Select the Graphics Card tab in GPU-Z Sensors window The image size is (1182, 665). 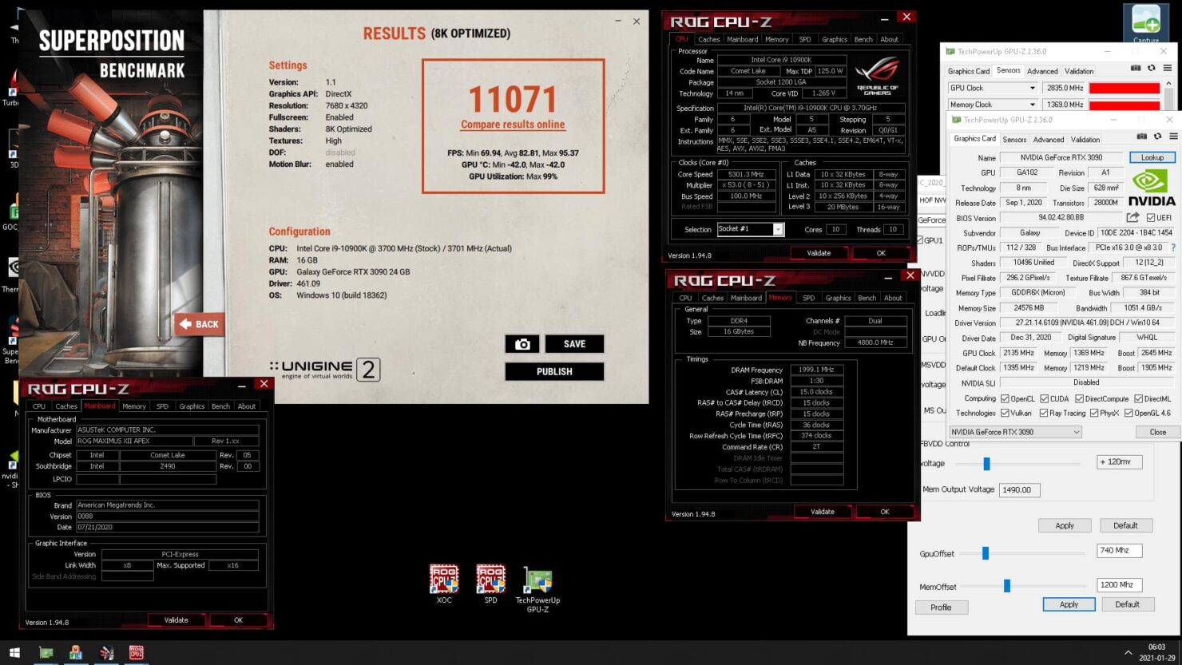click(x=969, y=71)
